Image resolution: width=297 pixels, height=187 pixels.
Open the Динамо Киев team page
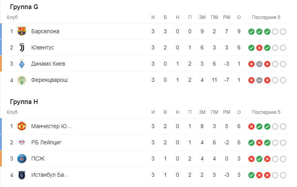[48, 64]
